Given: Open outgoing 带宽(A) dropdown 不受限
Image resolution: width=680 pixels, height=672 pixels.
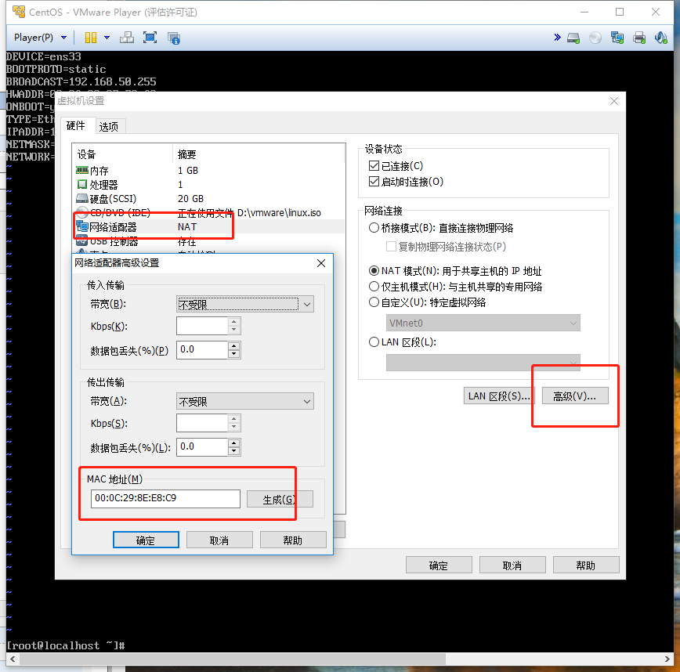Looking at the screenshot, I should coord(245,401).
